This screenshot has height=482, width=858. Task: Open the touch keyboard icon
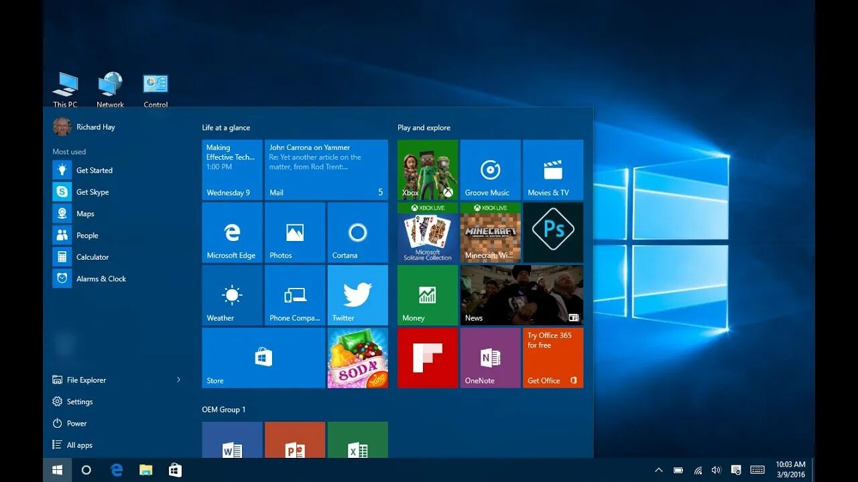(x=757, y=470)
